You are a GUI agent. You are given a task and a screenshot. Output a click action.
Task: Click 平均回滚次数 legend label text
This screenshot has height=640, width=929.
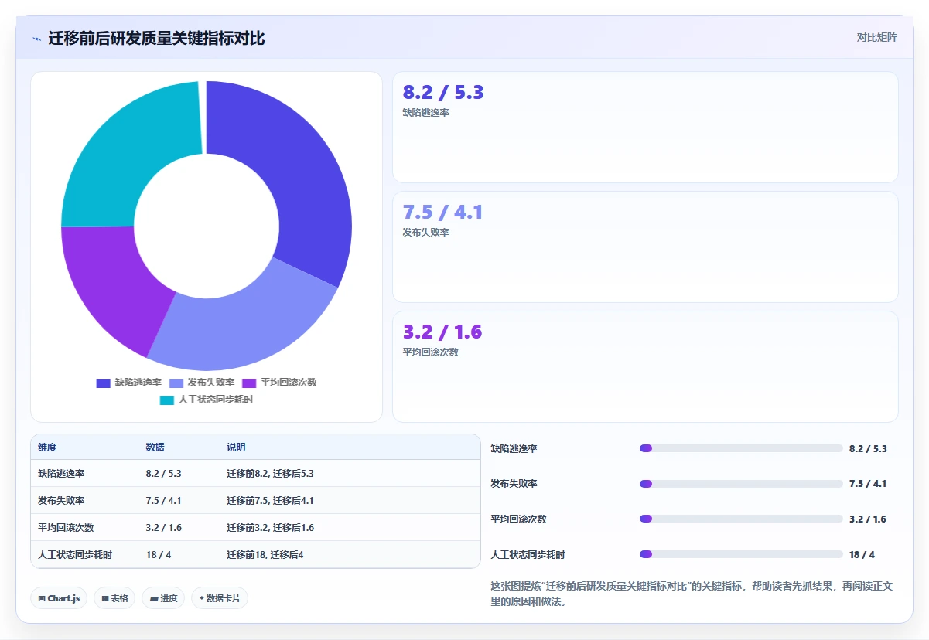289,383
